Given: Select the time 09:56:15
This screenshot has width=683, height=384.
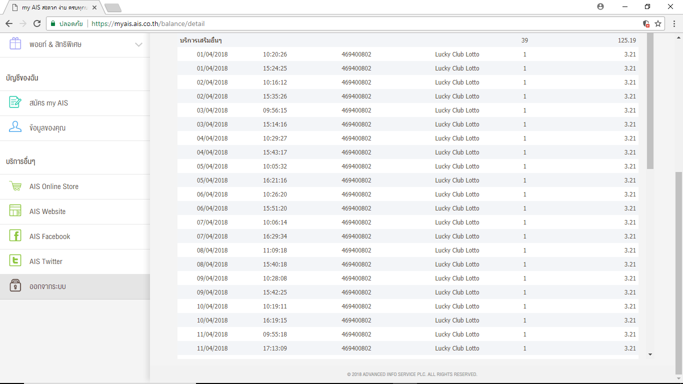Looking at the screenshot, I should 275,110.
